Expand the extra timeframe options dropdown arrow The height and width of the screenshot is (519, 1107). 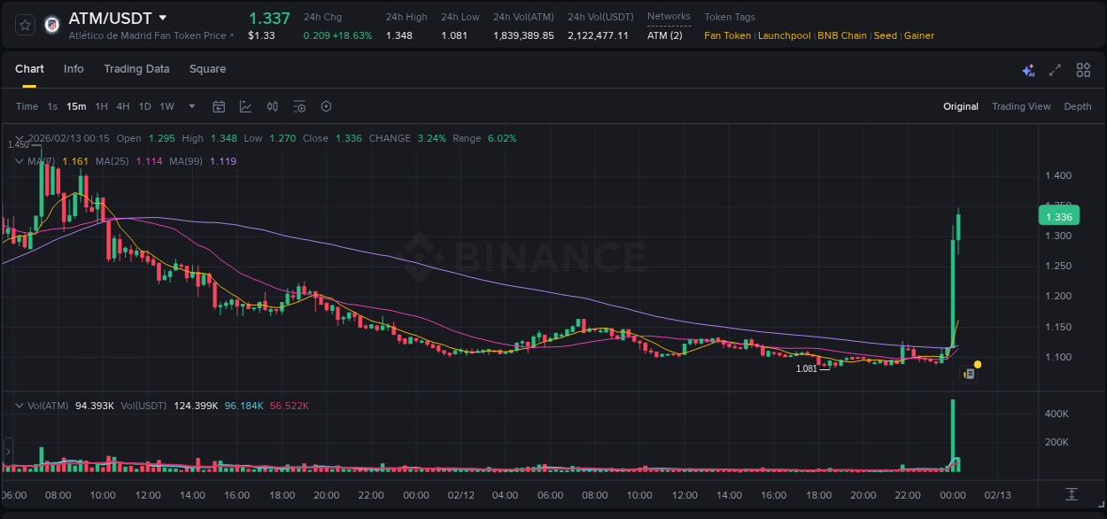(190, 106)
